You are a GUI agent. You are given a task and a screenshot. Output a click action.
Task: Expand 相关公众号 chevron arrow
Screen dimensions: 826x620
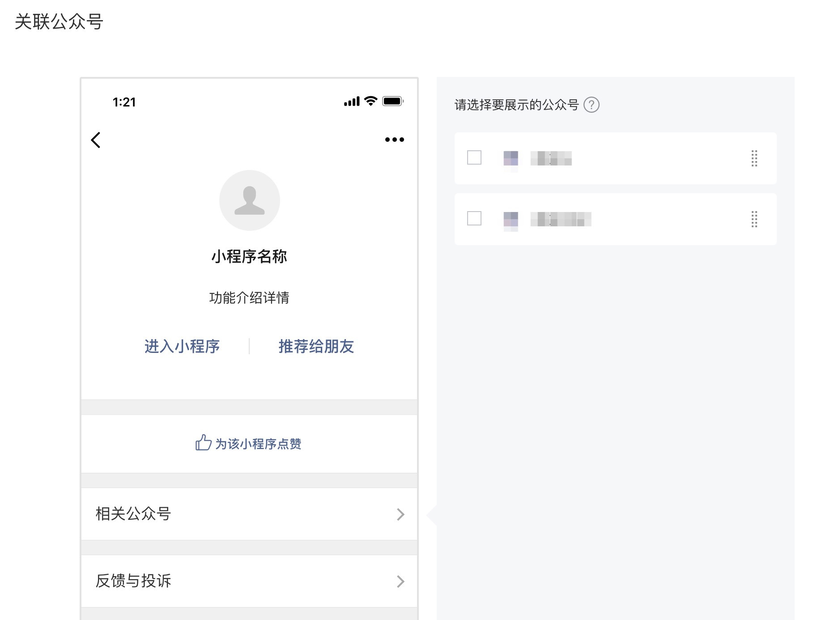point(400,514)
